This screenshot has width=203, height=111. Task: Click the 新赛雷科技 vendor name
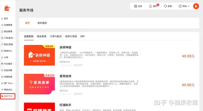65,62
